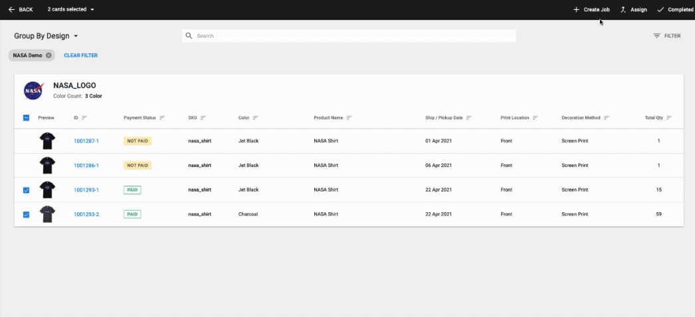Click the Ship / Pickup Date sort icon
Screen dimensions: 695x317
tap(469, 118)
